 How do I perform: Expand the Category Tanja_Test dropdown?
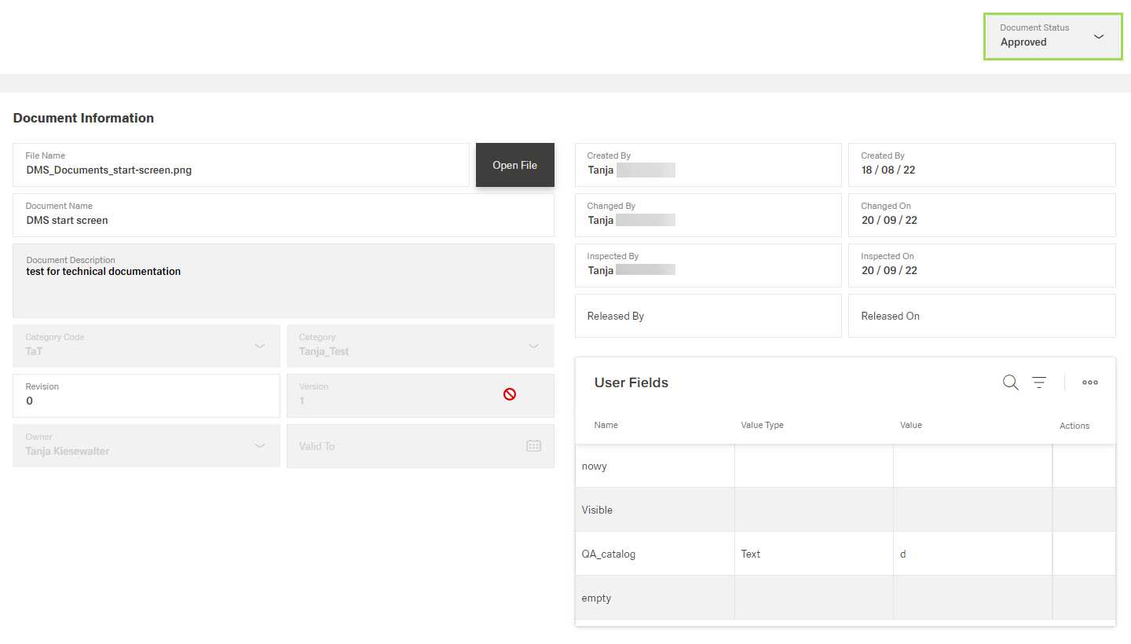coord(533,346)
